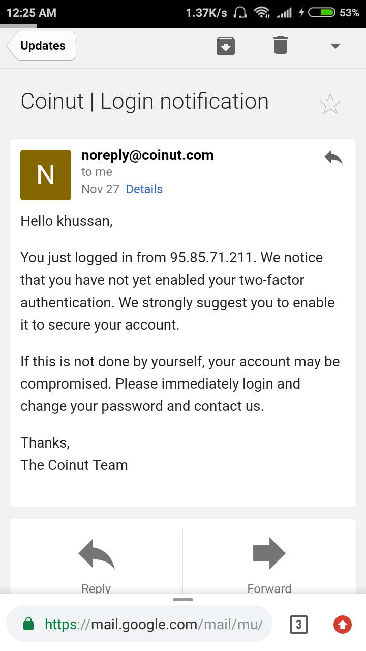Go back to Updates
Screen dimensions: 366x651
click(42, 46)
